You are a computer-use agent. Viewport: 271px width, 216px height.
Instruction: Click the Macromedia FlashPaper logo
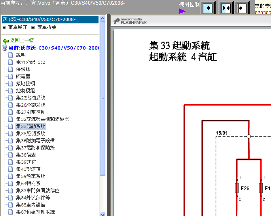[130, 21]
